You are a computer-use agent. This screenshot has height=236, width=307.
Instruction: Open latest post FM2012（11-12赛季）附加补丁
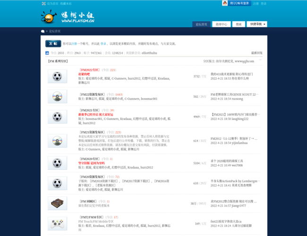234,139
